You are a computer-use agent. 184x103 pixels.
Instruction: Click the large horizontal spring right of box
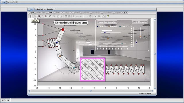coord(125,70)
